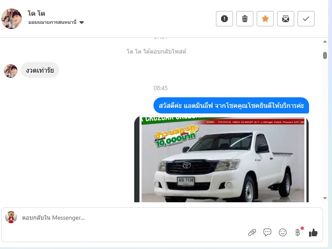
Task: Click scrollbar down arrow in chat
Action: [x=325, y=198]
